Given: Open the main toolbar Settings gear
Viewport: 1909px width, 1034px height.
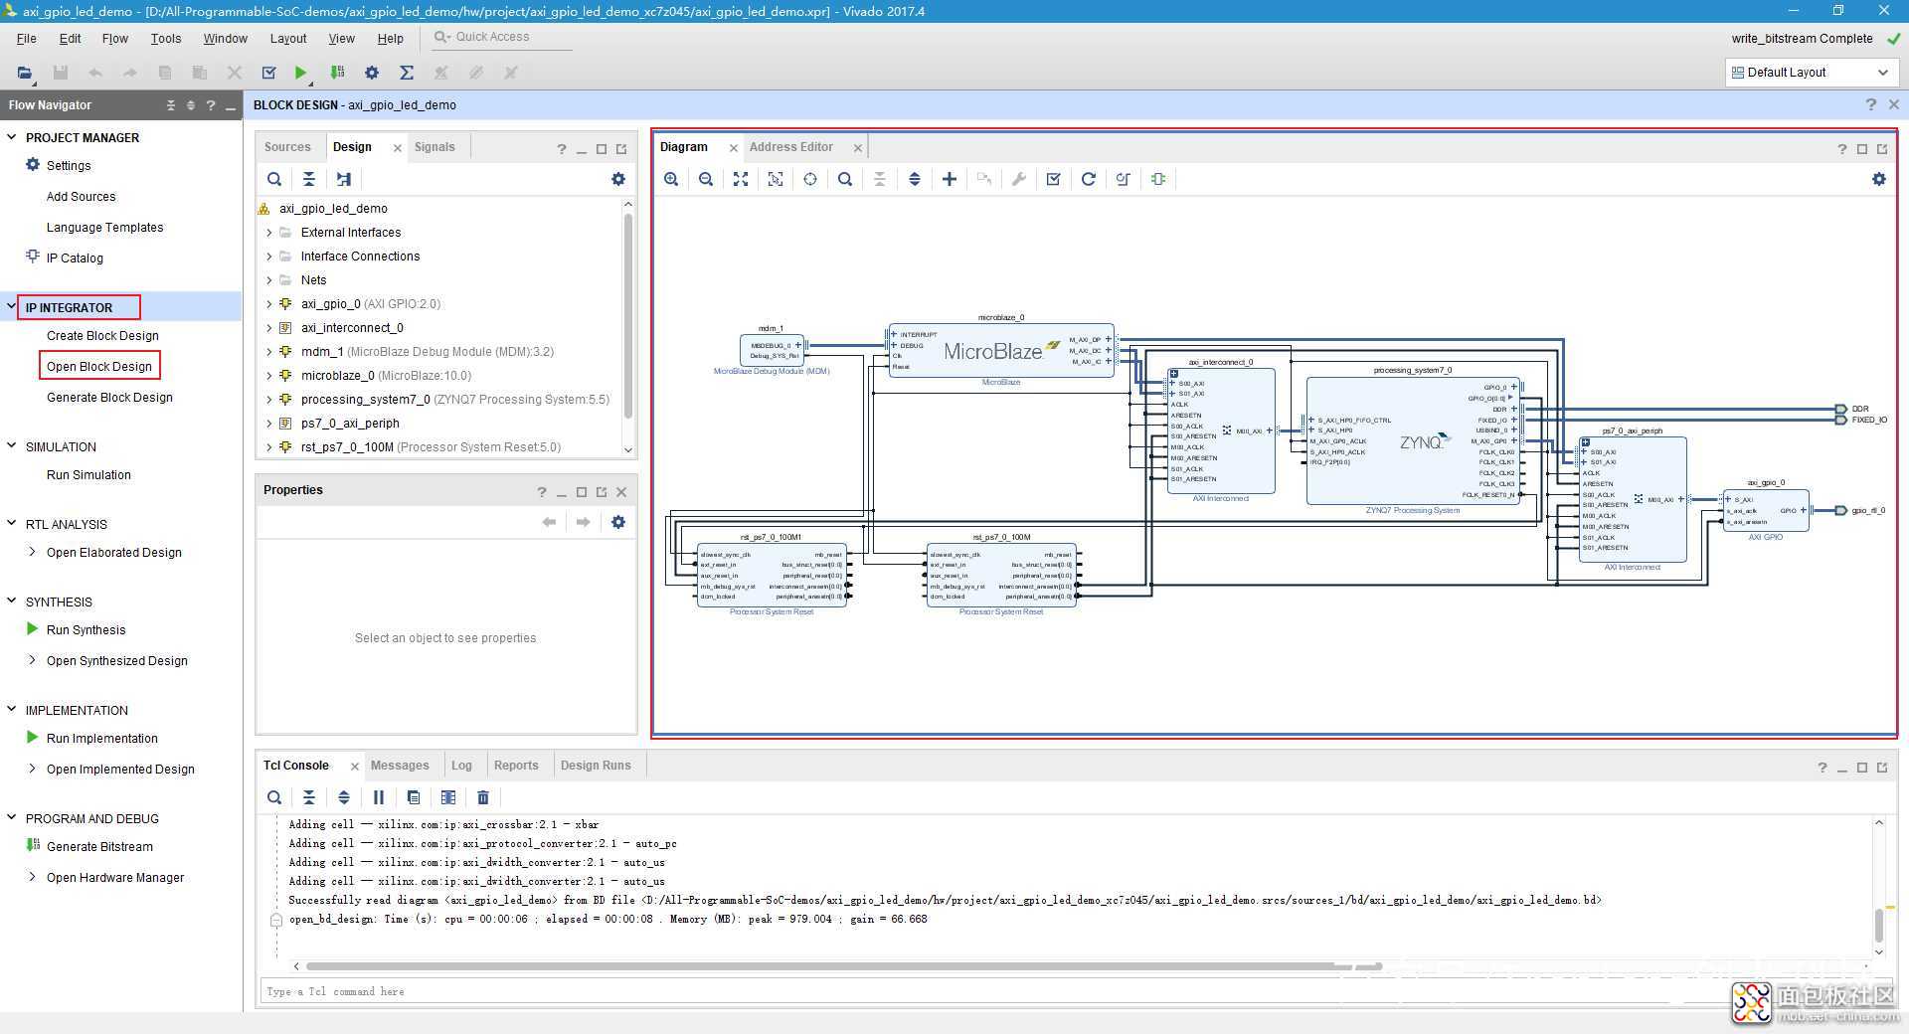Looking at the screenshot, I should coord(372,73).
